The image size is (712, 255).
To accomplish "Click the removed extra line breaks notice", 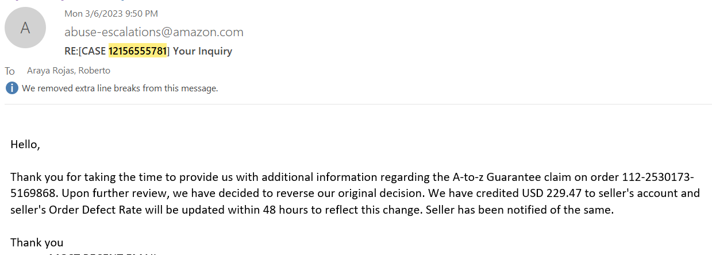I will 120,88.
